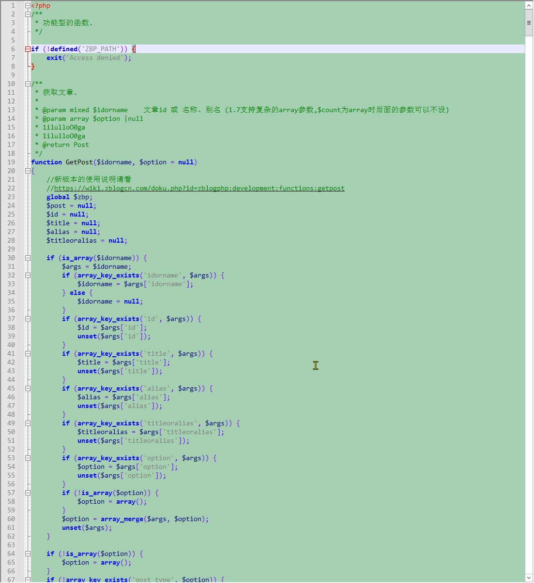Collapse the 'alias' key check fold at line 45
The width and height of the screenshot is (534, 583).
click(28, 388)
